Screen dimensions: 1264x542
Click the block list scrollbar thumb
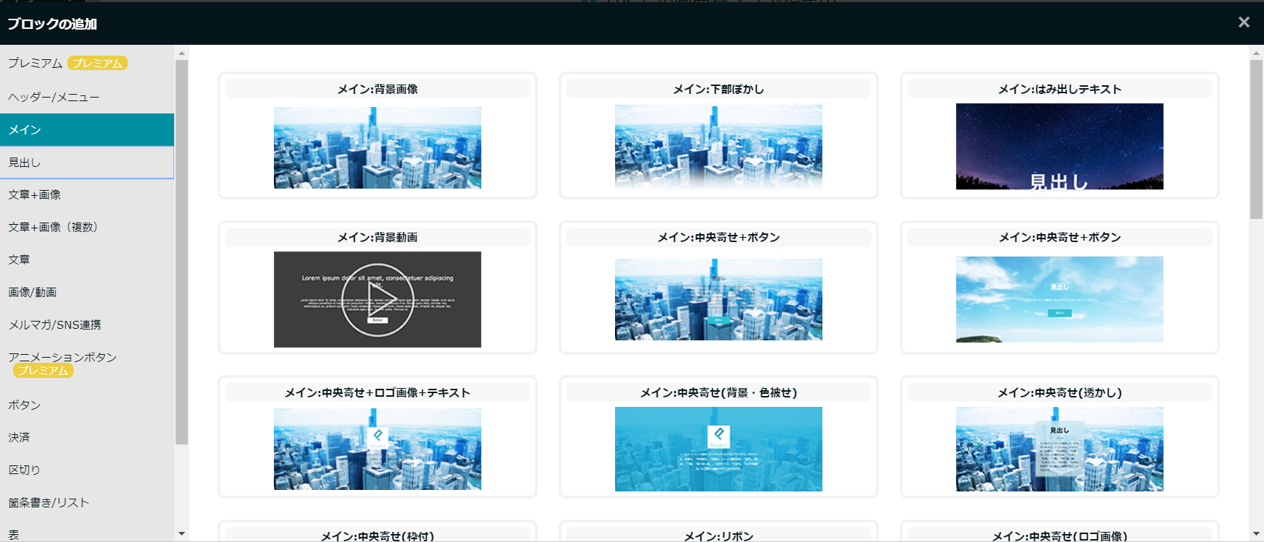point(1256,139)
